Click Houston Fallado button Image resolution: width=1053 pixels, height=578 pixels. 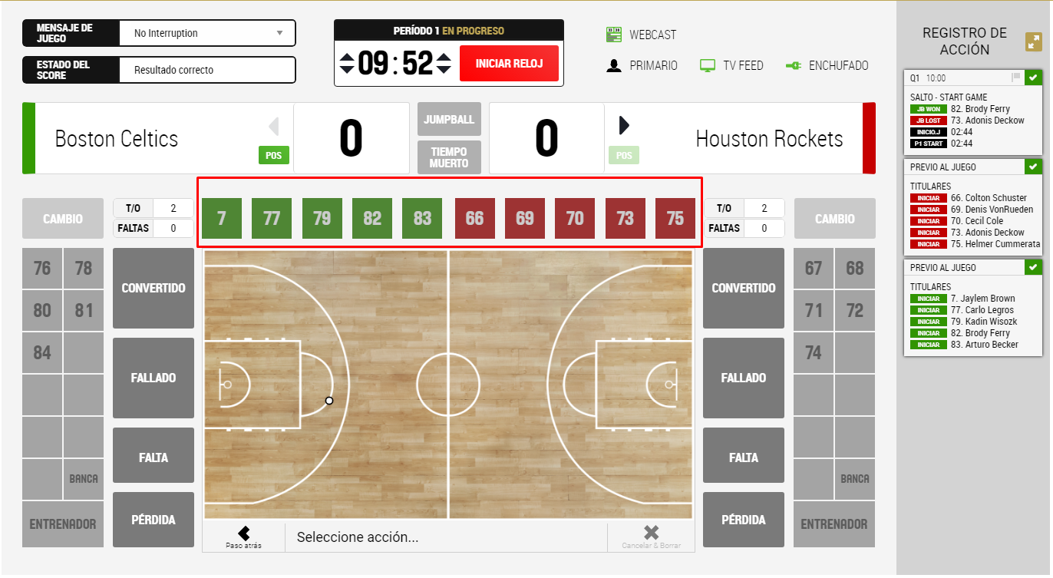744,378
